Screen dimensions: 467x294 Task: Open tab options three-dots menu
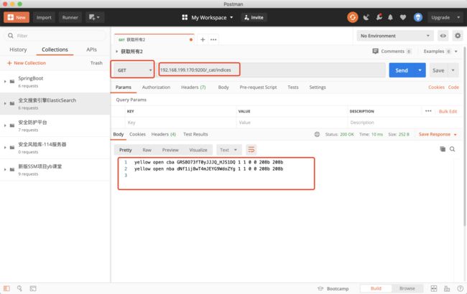tap(213, 39)
